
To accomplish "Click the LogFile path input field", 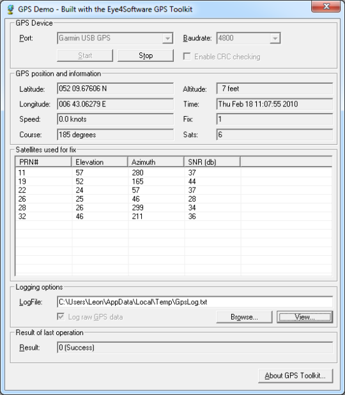I will pos(195,302).
